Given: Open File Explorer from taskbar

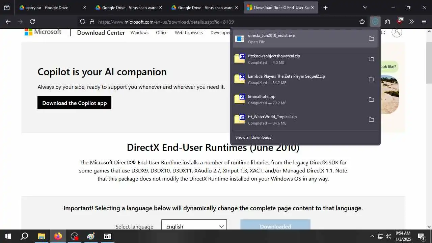Looking at the screenshot, I should (41, 236).
